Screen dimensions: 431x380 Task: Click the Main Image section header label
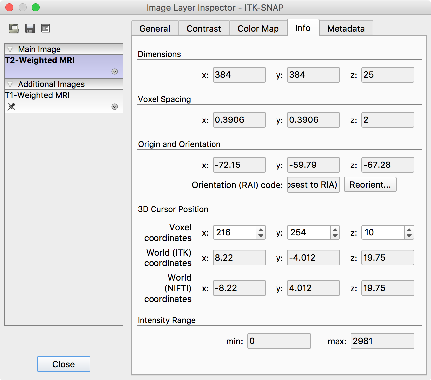(x=39, y=49)
